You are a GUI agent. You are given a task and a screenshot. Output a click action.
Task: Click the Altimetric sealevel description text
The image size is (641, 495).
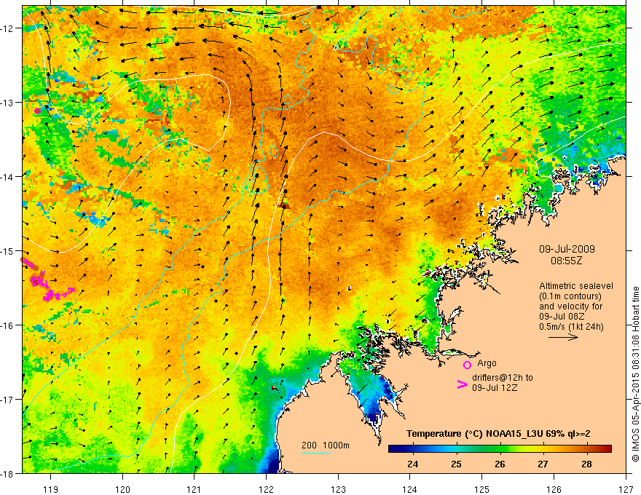[575, 306]
